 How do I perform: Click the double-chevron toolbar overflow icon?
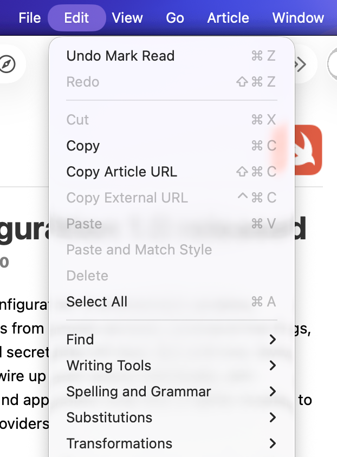(301, 64)
